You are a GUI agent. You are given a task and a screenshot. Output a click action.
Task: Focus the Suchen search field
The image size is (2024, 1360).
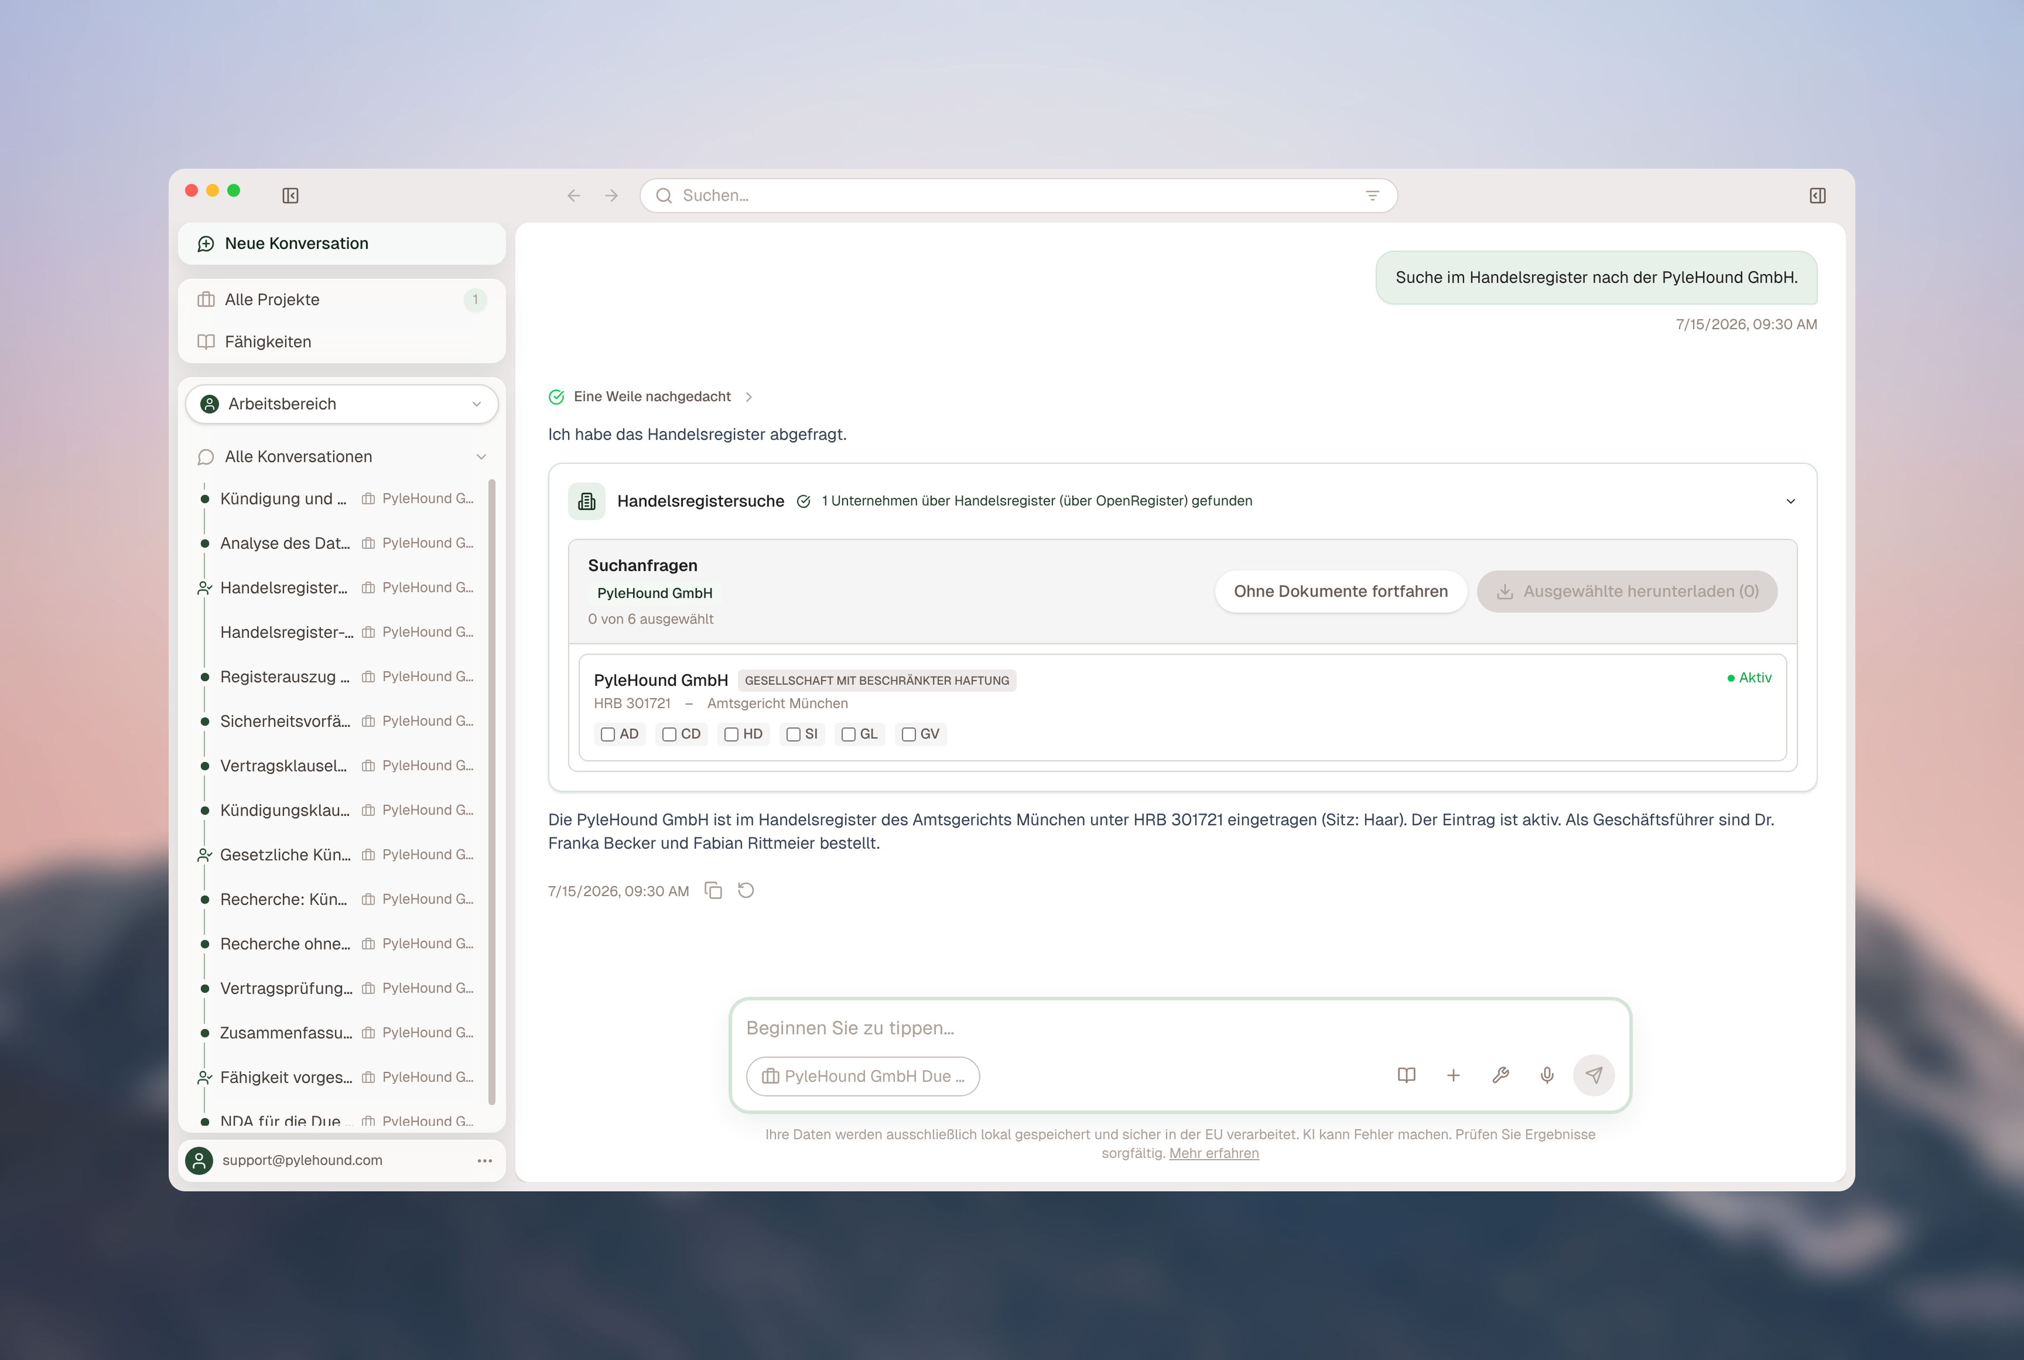point(1018,195)
